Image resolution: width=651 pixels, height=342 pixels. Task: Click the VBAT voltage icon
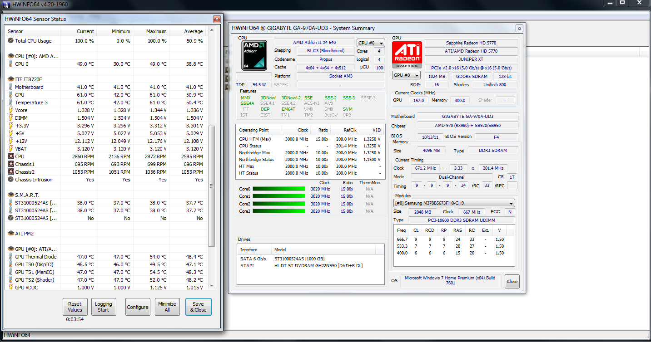(x=11, y=149)
